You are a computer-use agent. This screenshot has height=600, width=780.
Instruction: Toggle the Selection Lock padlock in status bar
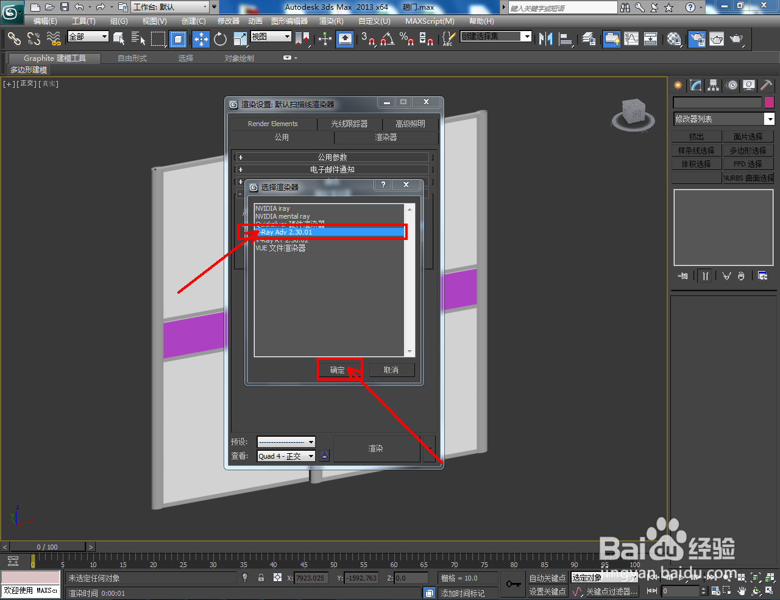pyautogui.click(x=261, y=577)
